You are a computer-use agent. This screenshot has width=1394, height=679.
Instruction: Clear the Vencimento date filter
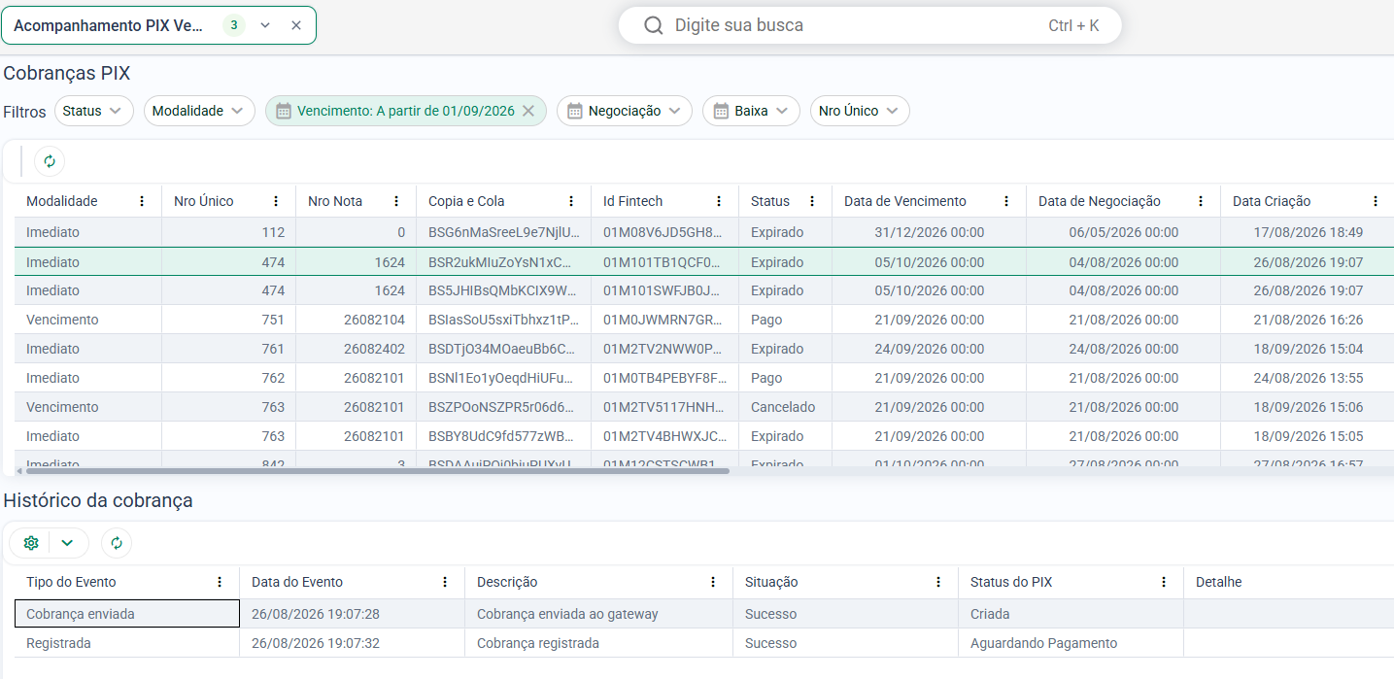pyautogui.click(x=528, y=111)
